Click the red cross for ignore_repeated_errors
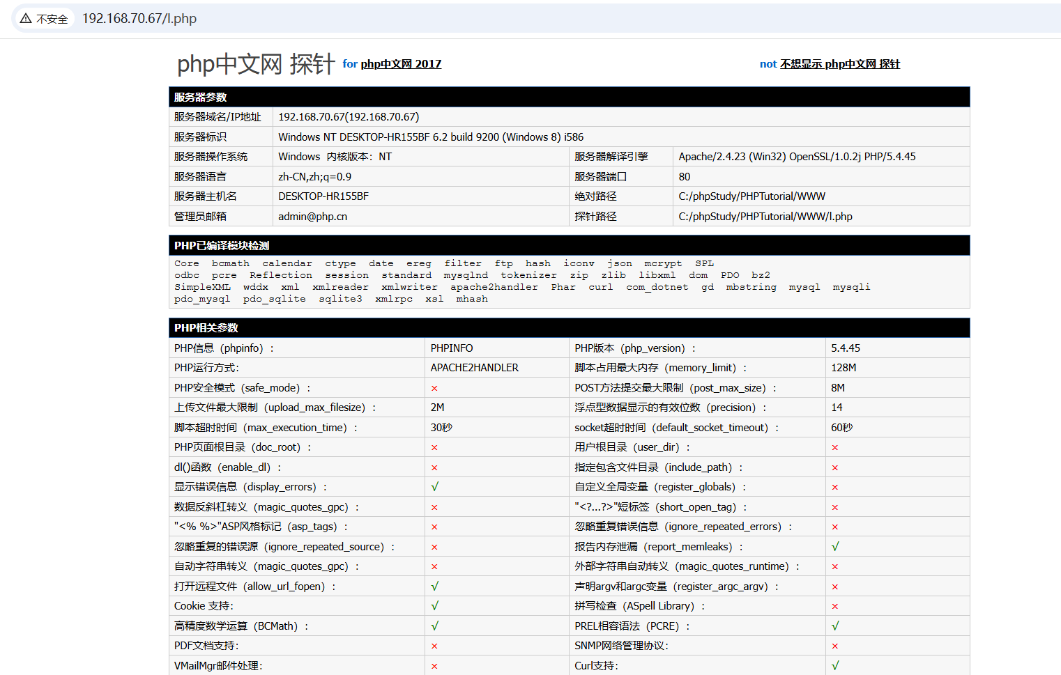Screen dimensions: 1061x675 coord(835,527)
